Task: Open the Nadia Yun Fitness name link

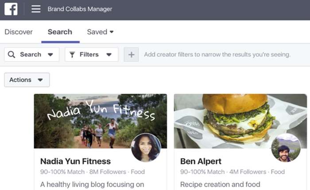Action: click(x=75, y=161)
